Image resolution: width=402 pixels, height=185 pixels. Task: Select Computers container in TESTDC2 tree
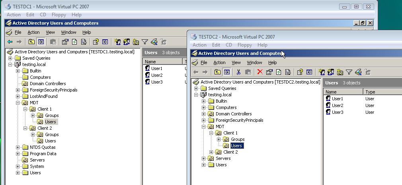[226, 107]
